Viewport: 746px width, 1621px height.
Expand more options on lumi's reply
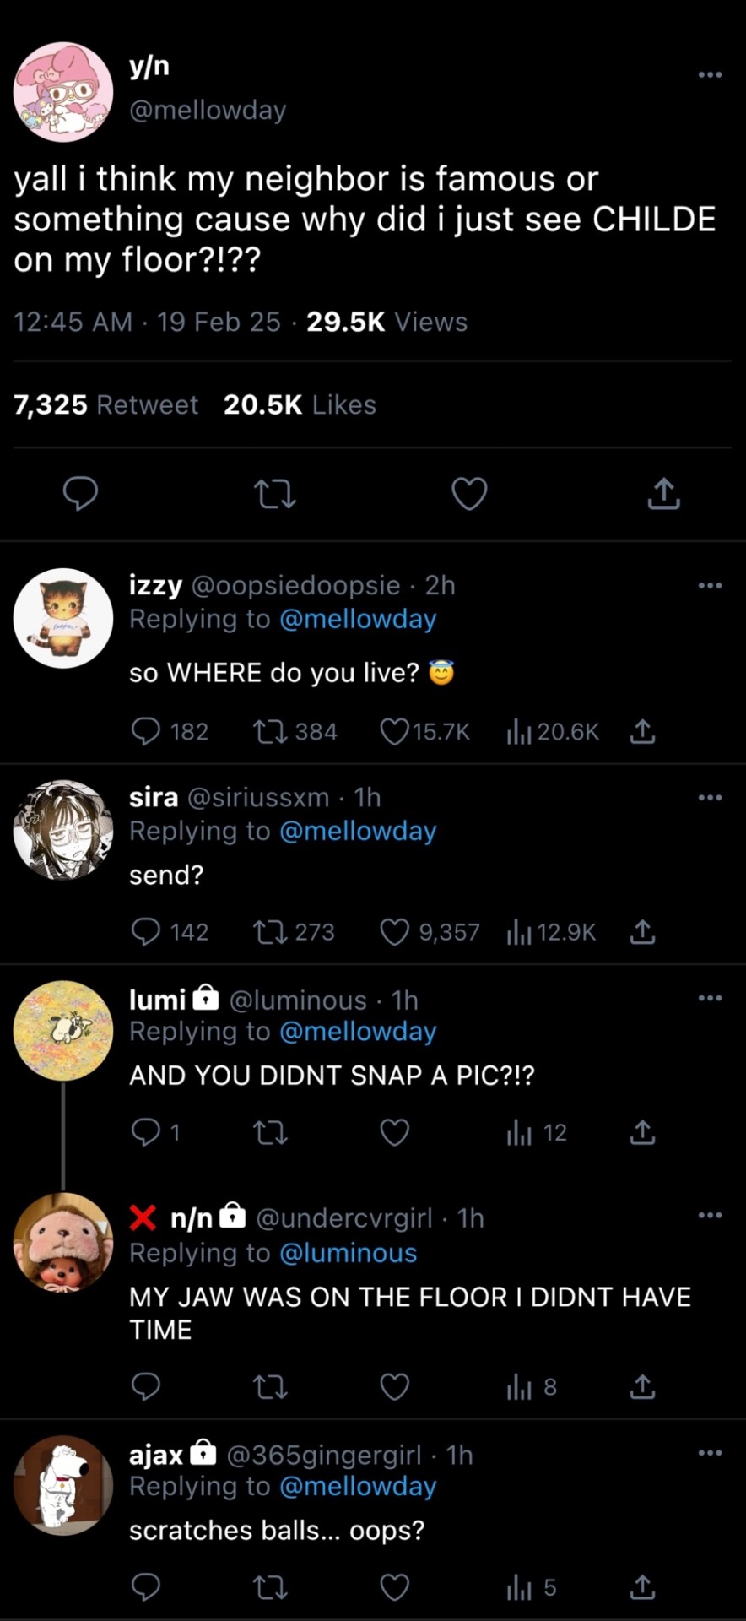tap(710, 998)
